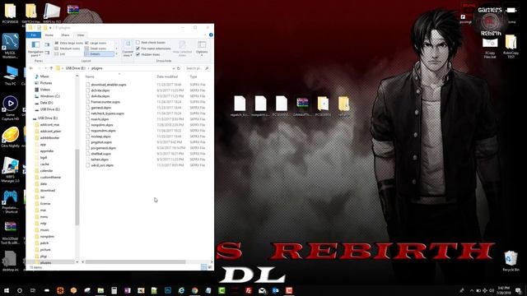Image resolution: width=527 pixels, height=296 pixels.
Task: Switch to large thumbnails view in status bar
Action: (x=210, y=266)
